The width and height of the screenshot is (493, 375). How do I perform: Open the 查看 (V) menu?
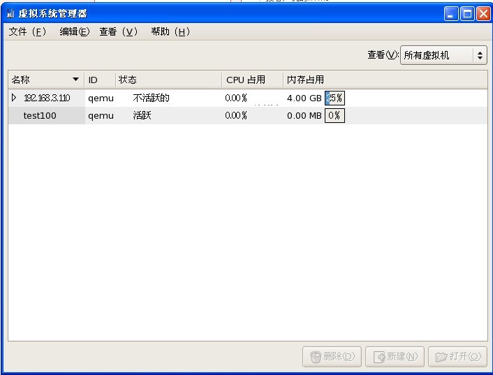pyautogui.click(x=119, y=31)
